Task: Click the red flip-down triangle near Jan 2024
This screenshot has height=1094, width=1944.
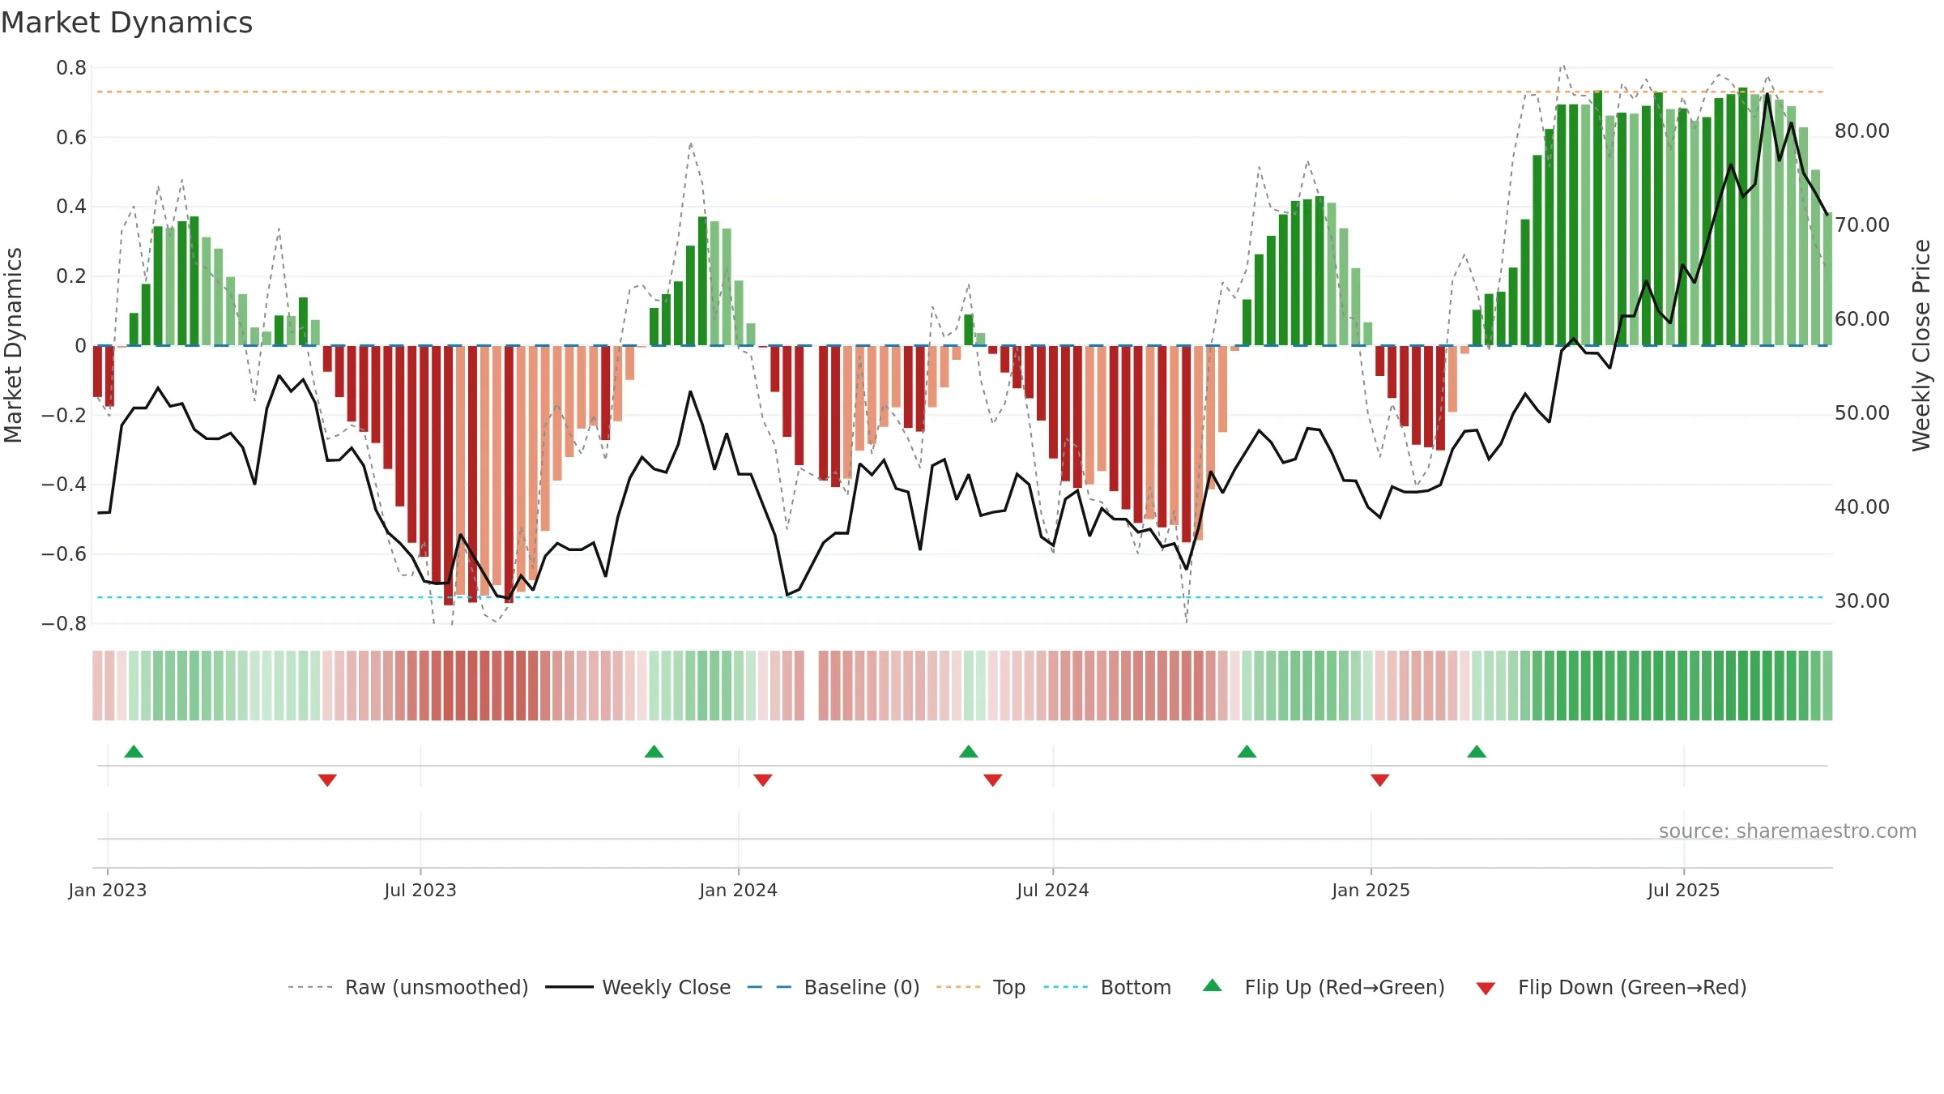Action: pyautogui.click(x=763, y=780)
